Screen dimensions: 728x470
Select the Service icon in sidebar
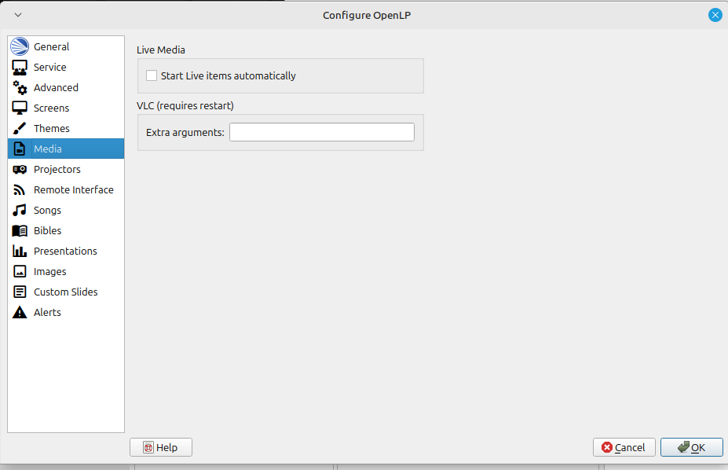(20, 67)
